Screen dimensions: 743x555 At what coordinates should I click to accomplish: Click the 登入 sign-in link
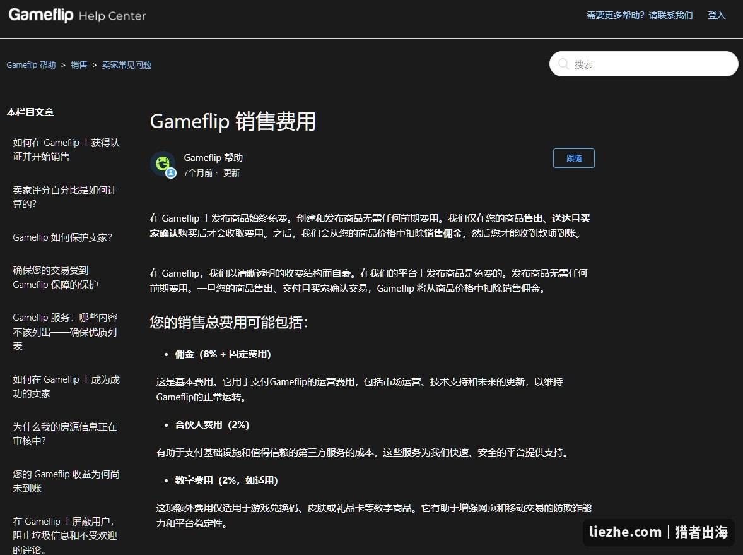click(716, 15)
